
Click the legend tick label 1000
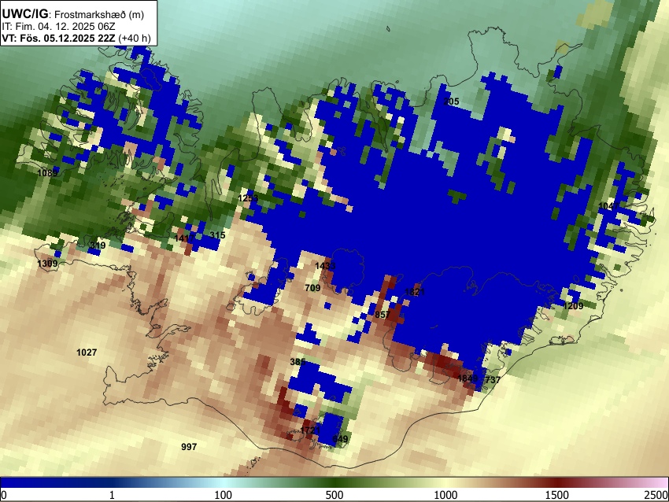445,495
